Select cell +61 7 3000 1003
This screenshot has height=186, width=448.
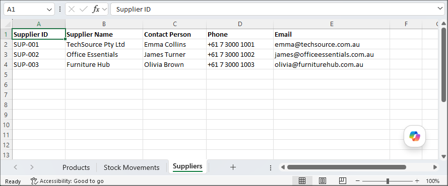pyautogui.click(x=240, y=64)
